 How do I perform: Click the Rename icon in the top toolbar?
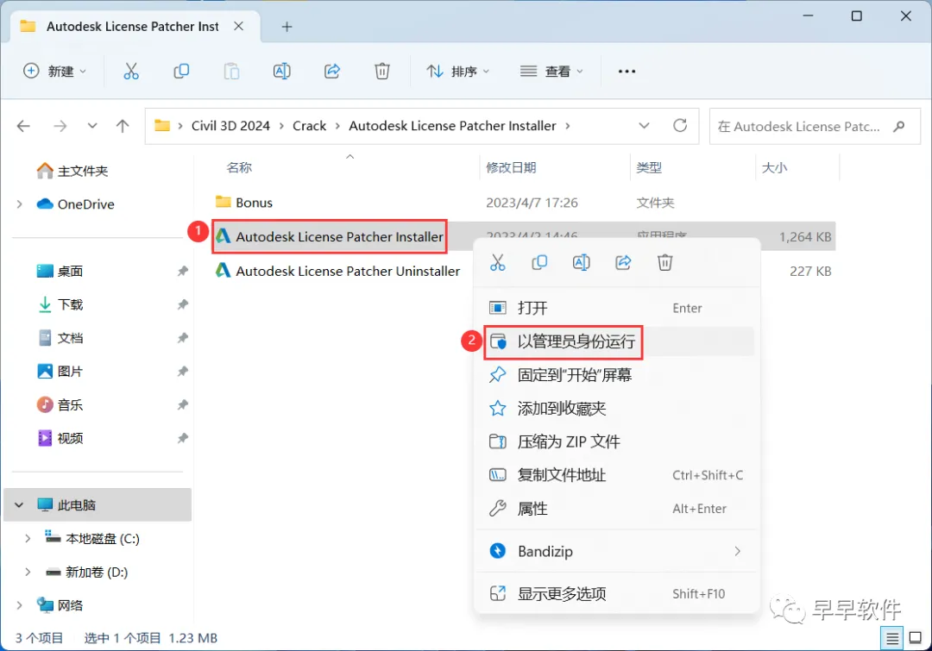(x=281, y=72)
